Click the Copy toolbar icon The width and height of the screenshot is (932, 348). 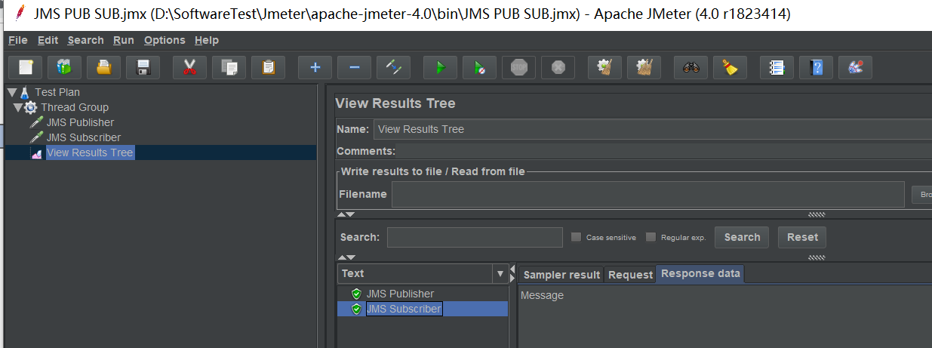[229, 67]
